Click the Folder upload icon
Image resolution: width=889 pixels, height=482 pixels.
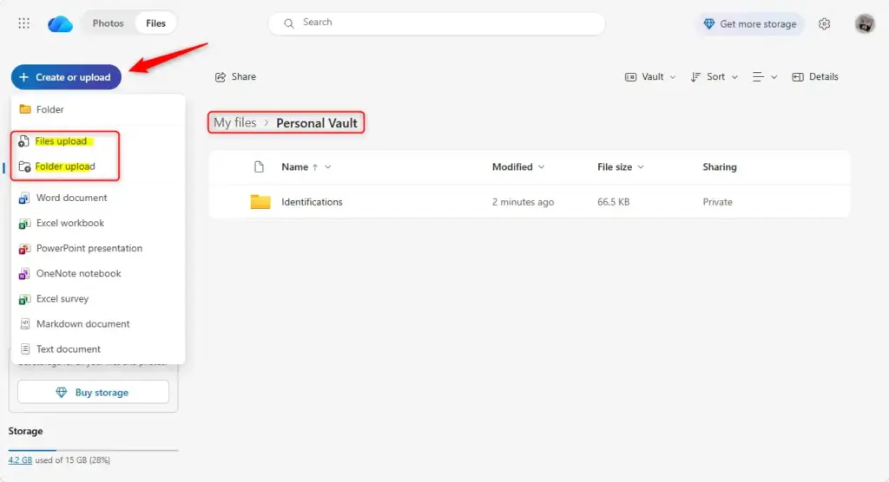24,166
